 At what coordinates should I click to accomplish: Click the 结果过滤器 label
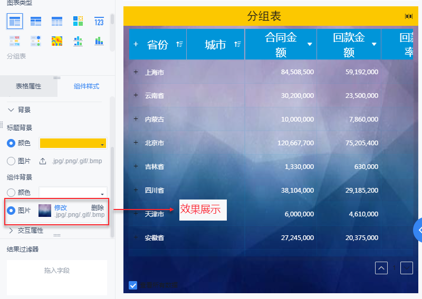tap(23, 250)
